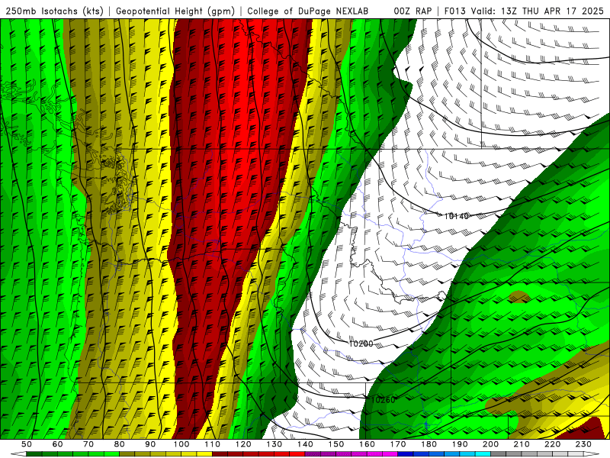Screen dimensions: 610x458
Task: Click the legend value 100
Action: coord(181,444)
